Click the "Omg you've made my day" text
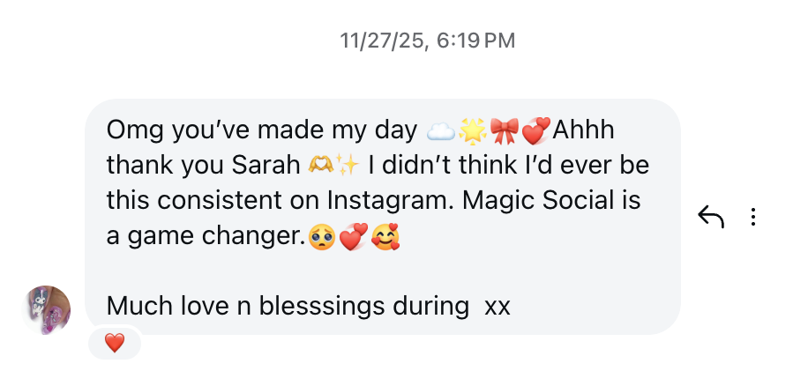This screenshot has height=386, width=808. tap(261, 130)
